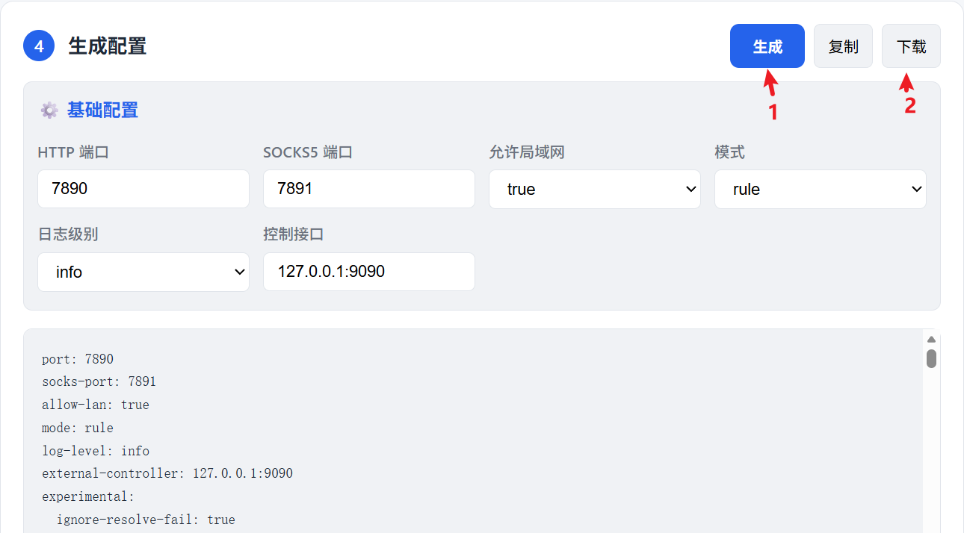This screenshot has height=533, width=964.
Task: Click the 'external-controller' line in config output
Action: coord(167,473)
